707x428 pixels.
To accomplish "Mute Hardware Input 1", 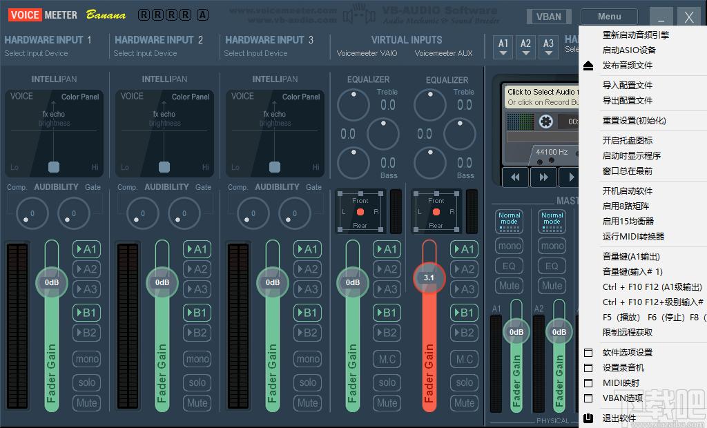I will coord(86,402).
